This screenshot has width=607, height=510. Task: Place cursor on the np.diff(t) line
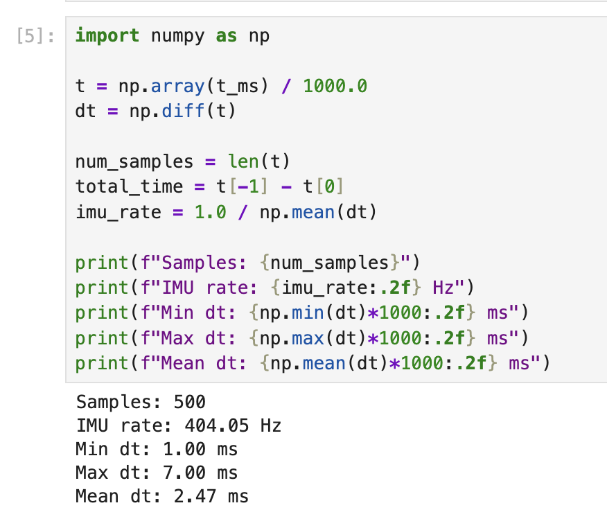155,111
